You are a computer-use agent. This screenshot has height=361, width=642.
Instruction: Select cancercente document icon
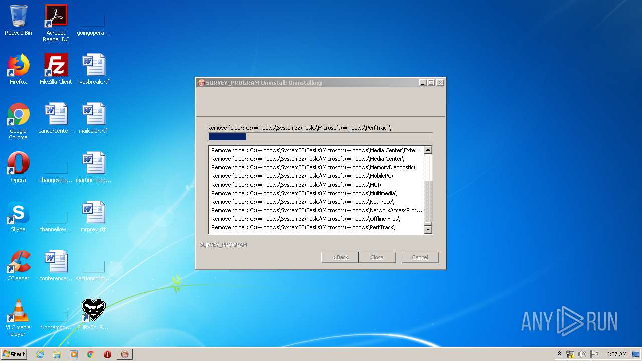point(56,118)
